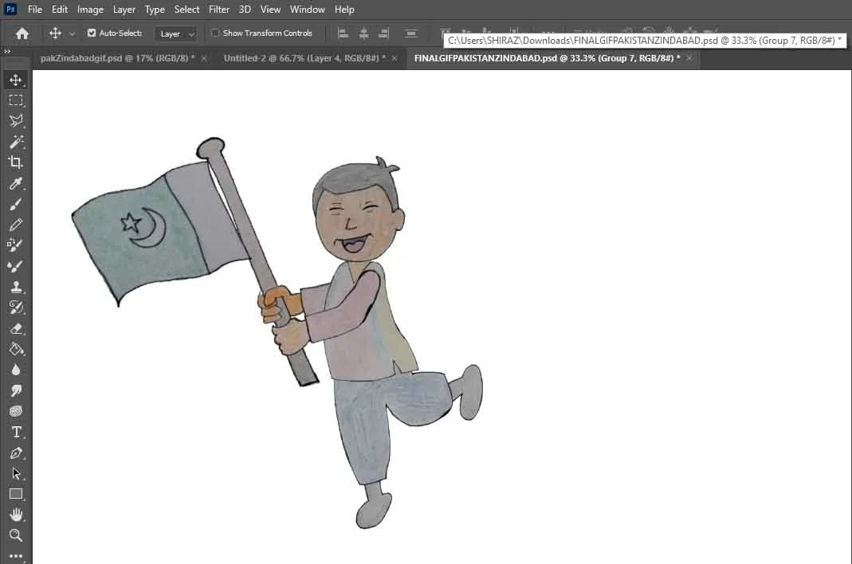Image resolution: width=852 pixels, height=564 pixels.
Task: Select the Clone Stamp tool
Action: click(15, 287)
